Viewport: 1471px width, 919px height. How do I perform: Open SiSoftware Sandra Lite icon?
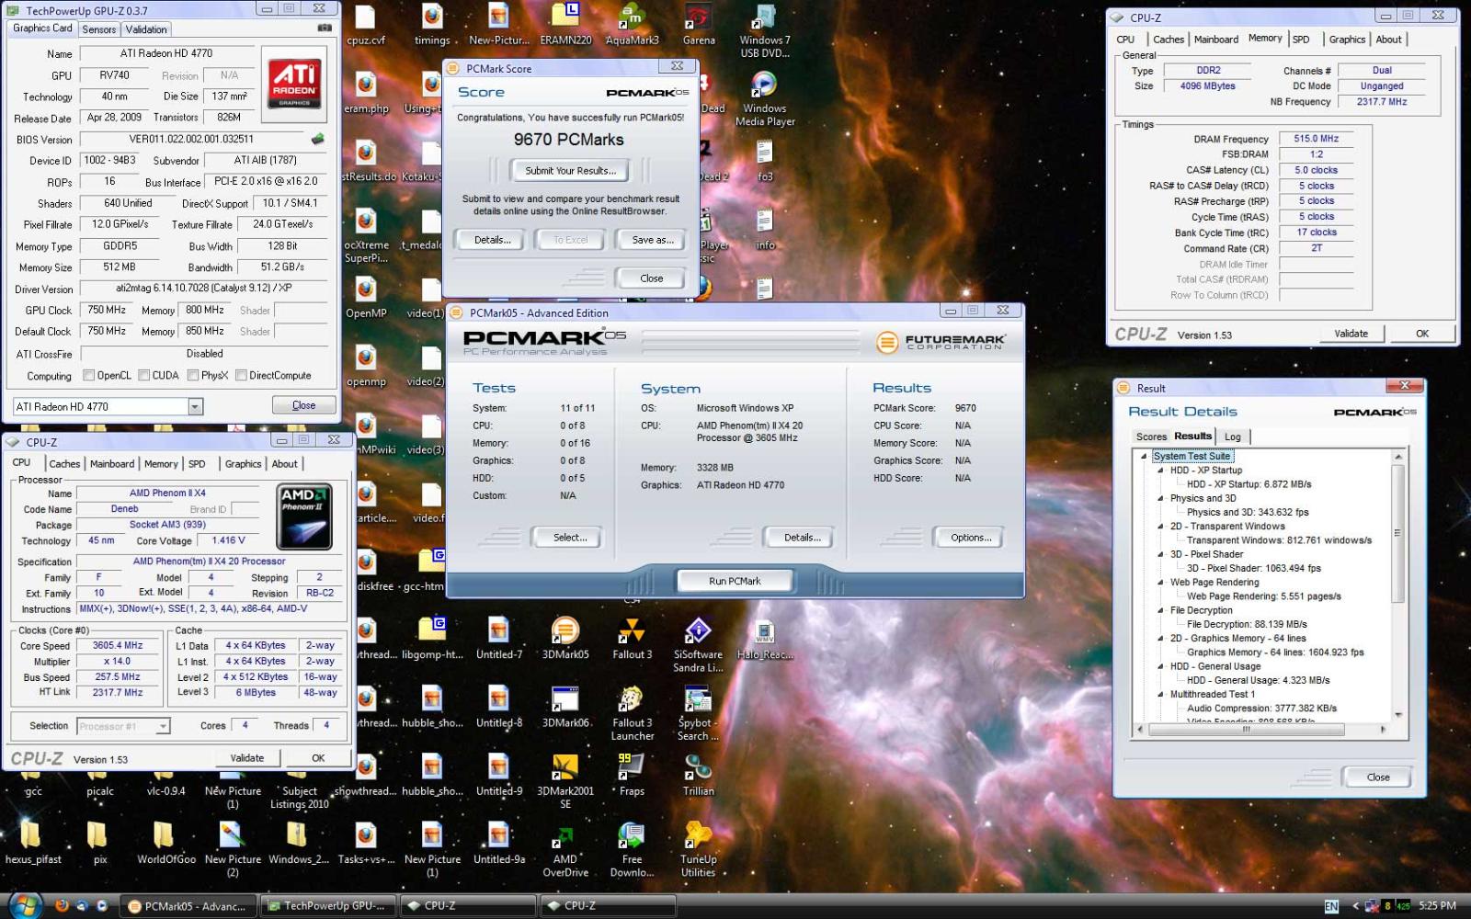point(699,645)
